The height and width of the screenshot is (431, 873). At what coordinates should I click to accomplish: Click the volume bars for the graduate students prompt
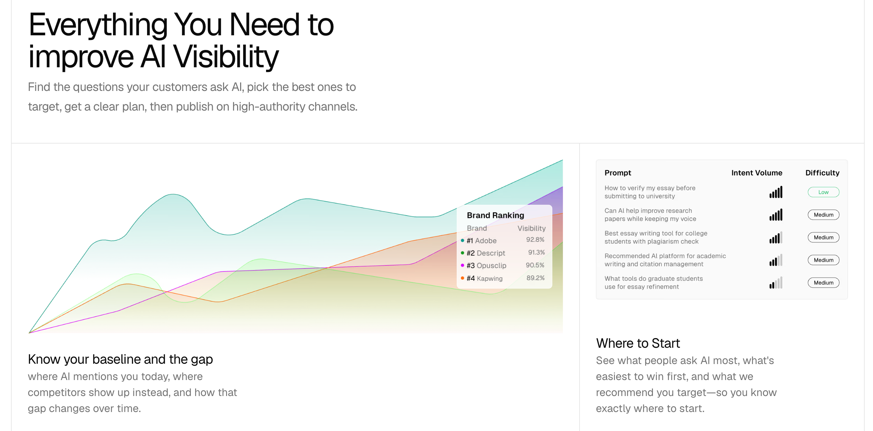coord(776,283)
